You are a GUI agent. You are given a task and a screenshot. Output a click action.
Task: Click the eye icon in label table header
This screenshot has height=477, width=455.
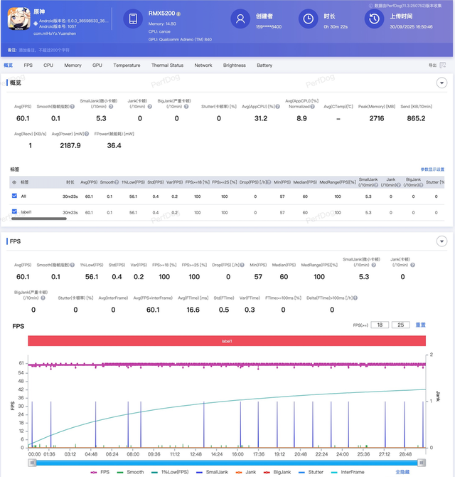pyautogui.click(x=15, y=182)
